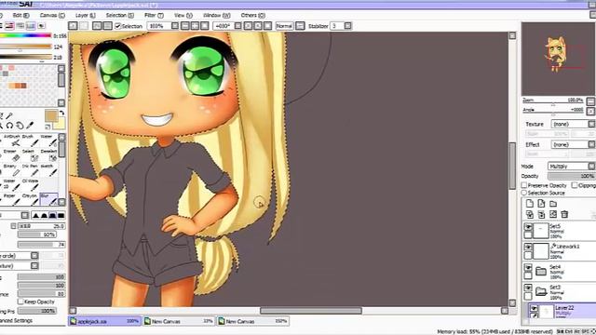Open the Canvas menu
The width and height of the screenshot is (596, 335).
52,15
